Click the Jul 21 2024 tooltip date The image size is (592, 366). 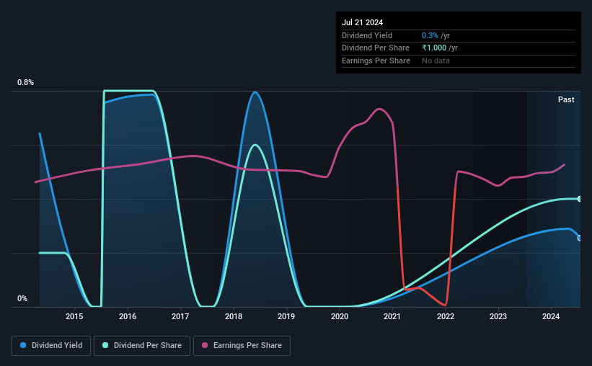click(363, 22)
